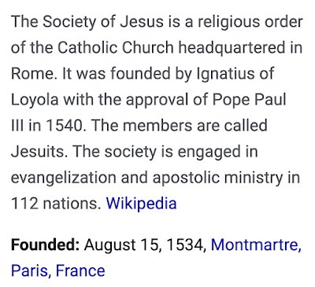Click the Paris, France link text
This screenshot has width=315, height=287.
(58, 270)
